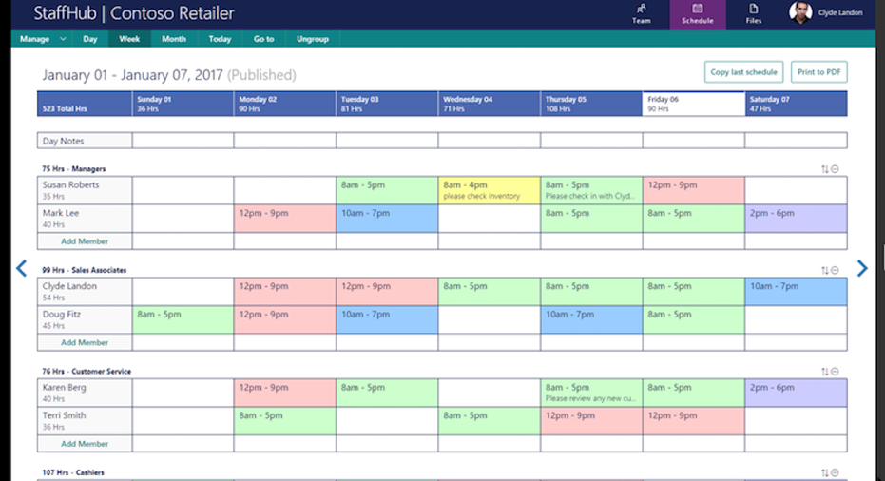Open Karen Berg's Saturday 2pm - 6pm shift
885x481 pixels.
(796, 393)
